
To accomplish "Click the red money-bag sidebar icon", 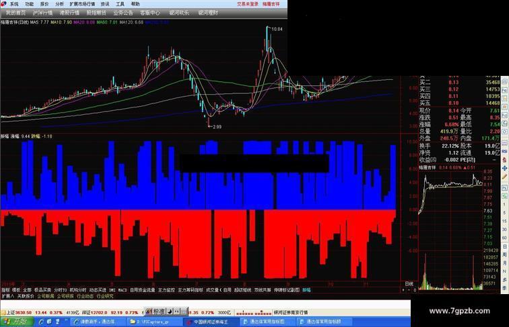I will click(x=504, y=160).
